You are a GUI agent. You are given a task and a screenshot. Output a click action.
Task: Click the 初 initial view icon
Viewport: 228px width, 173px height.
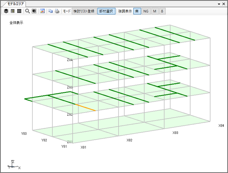(34, 11)
